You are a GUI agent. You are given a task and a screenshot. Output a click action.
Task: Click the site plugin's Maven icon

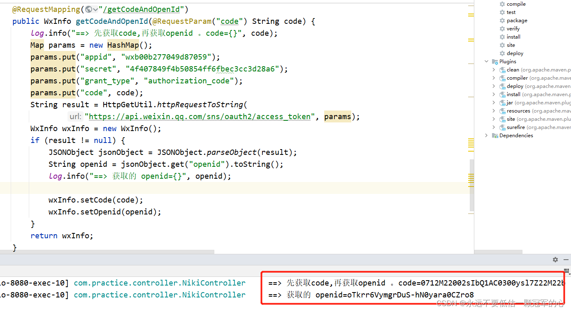502,119
